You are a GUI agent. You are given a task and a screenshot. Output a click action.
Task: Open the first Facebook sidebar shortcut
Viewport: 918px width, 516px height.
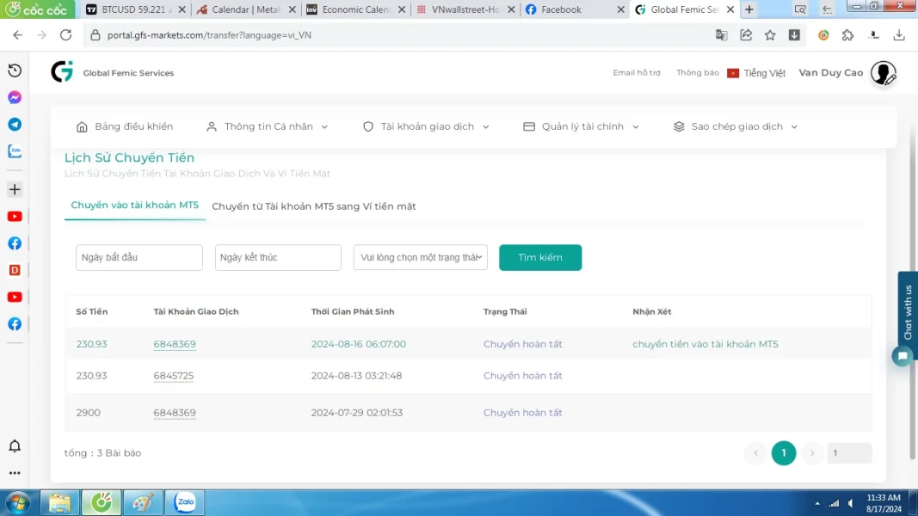pyautogui.click(x=15, y=243)
